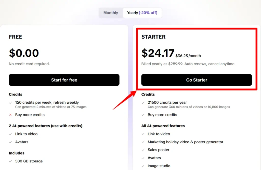This screenshot has width=261, height=170.
Task: Select the Monthly billing option
Action: [110, 13]
